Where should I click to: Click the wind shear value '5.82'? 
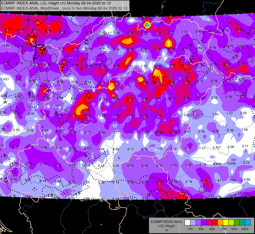tap(239, 30)
